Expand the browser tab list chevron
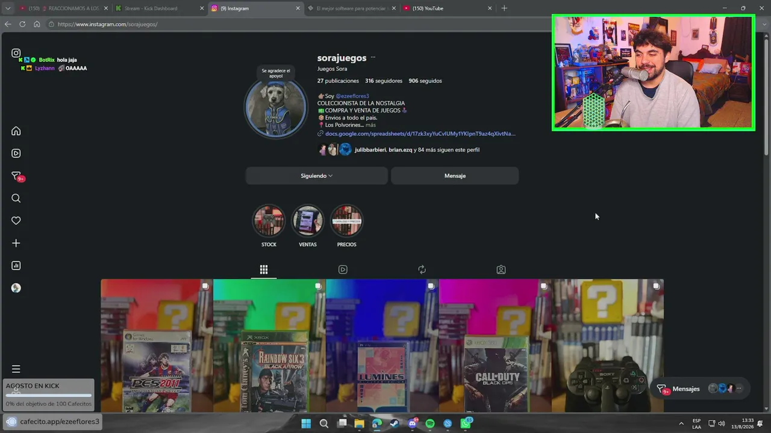 point(8,8)
